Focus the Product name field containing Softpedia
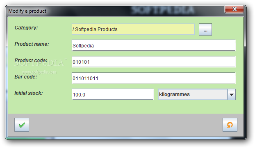The width and height of the screenshot is (255, 148). 153,45
